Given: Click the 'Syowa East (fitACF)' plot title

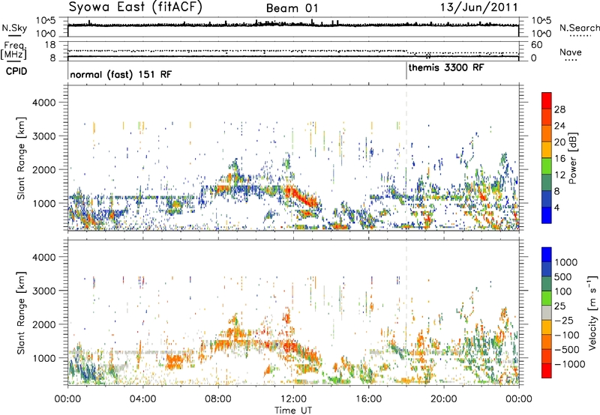Looking at the screenshot, I should tap(135, 7).
